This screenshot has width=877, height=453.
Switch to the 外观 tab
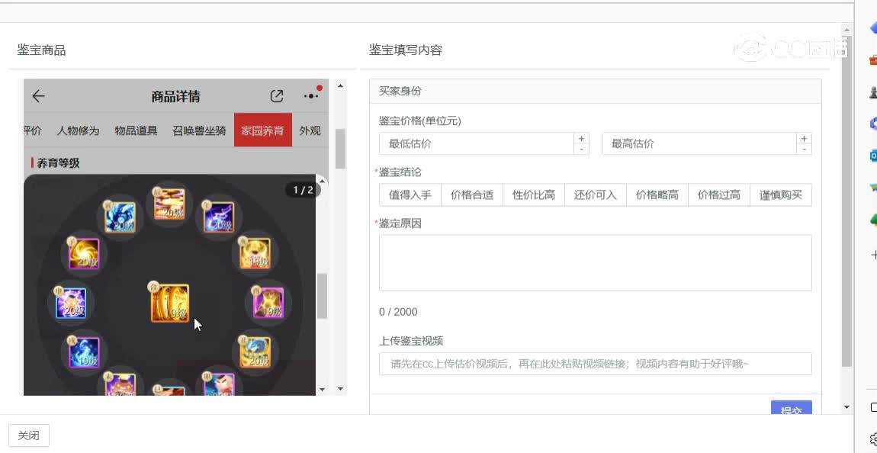point(310,130)
